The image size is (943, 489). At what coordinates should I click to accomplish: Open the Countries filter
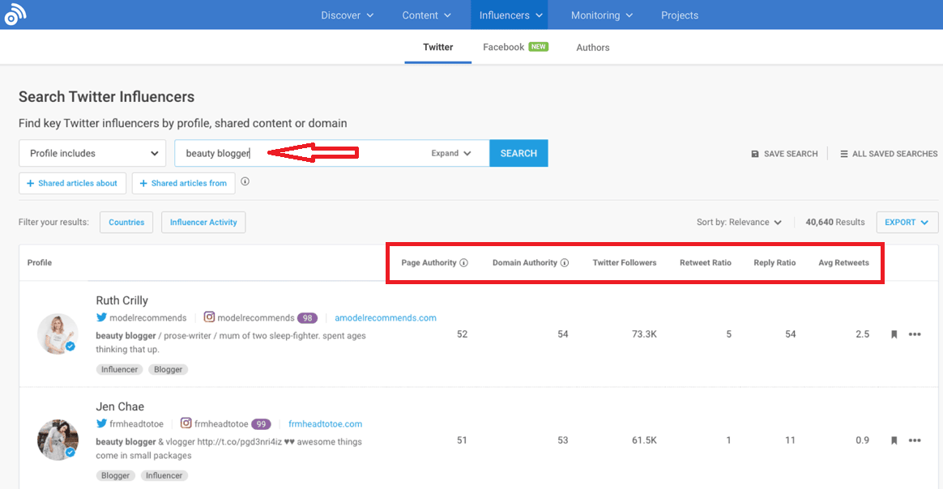[x=126, y=223]
